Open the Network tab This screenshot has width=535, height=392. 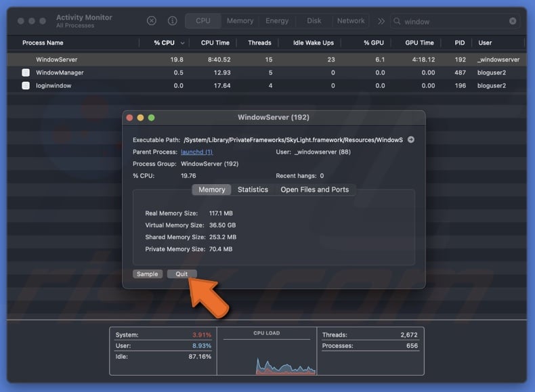click(x=351, y=21)
